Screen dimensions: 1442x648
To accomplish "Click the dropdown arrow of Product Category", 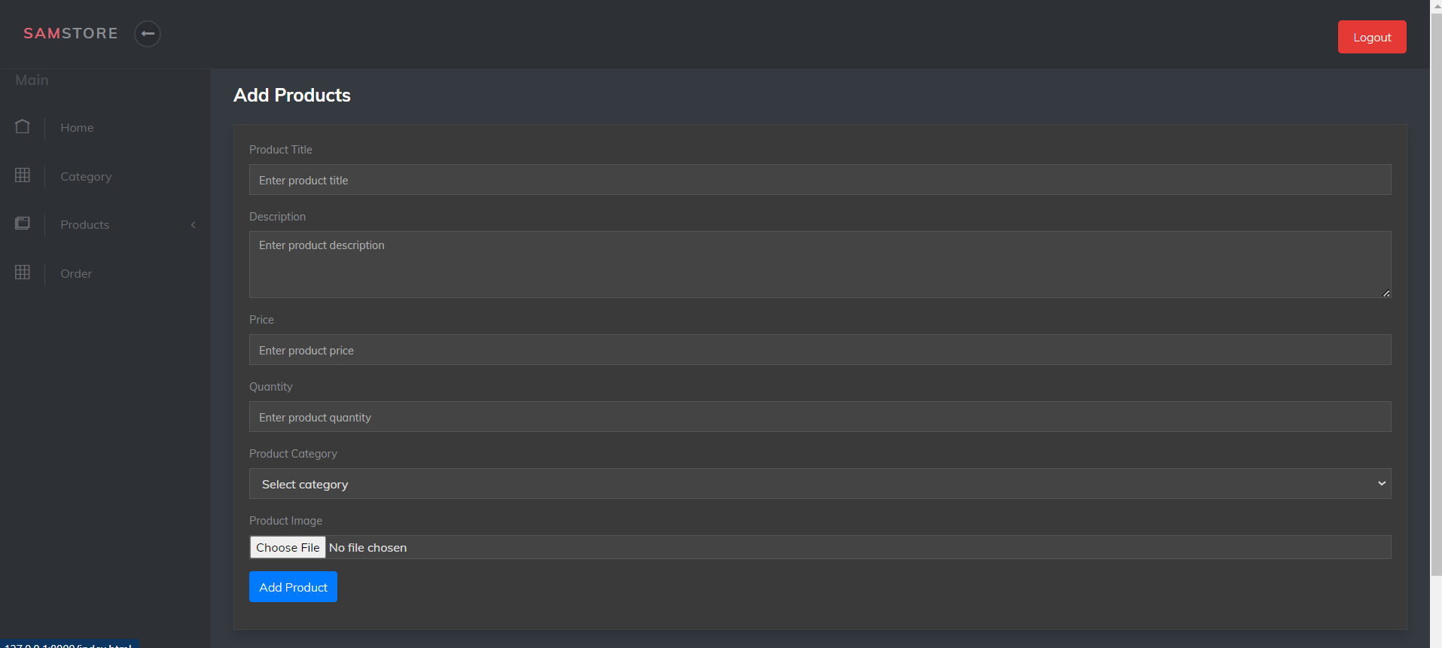I will tap(1382, 484).
